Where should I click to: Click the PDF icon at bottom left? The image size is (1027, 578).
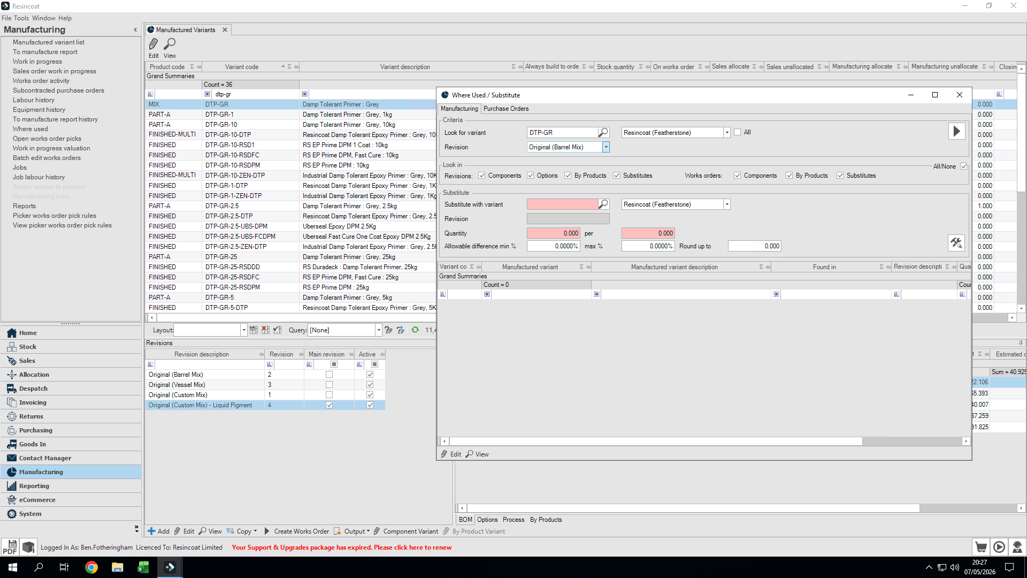[x=10, y=547]
